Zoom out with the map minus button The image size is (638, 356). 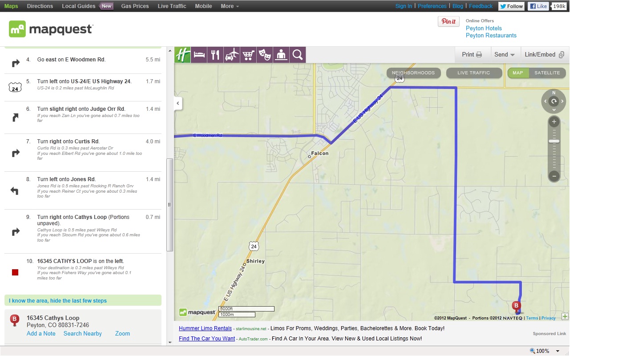[x=554, y=176]
